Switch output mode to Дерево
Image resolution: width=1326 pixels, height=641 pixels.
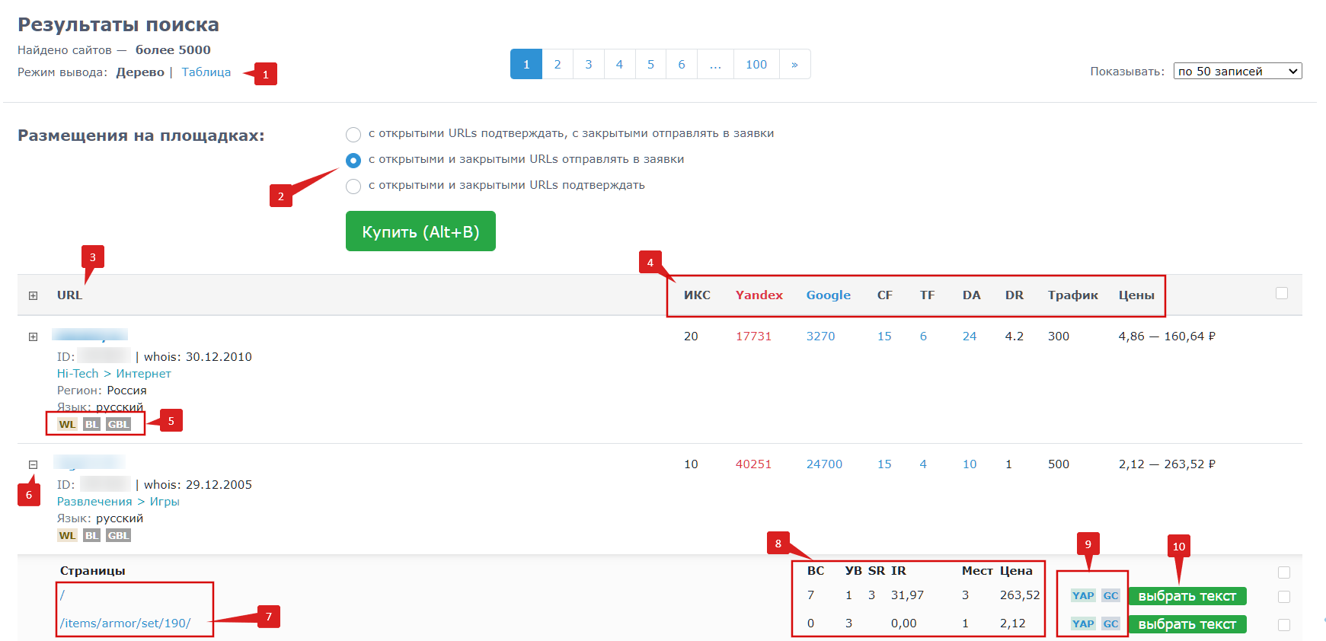click(140, 72)
